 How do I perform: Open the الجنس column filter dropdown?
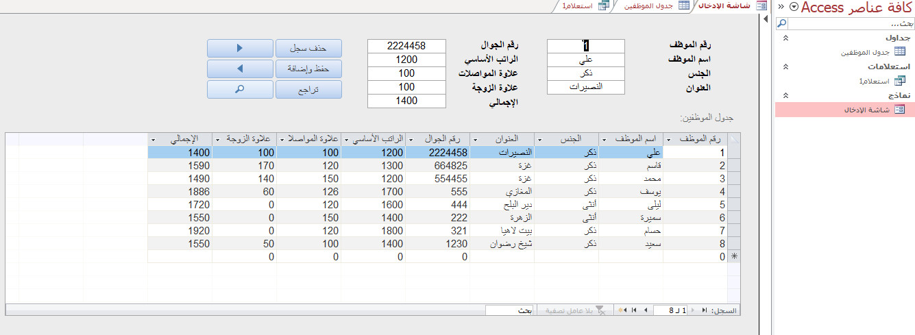[540, 139]
